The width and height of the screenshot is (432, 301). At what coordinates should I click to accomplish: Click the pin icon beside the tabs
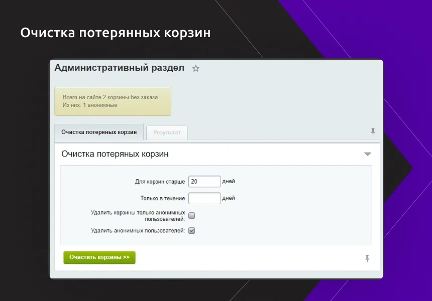(x=373, y=131)
